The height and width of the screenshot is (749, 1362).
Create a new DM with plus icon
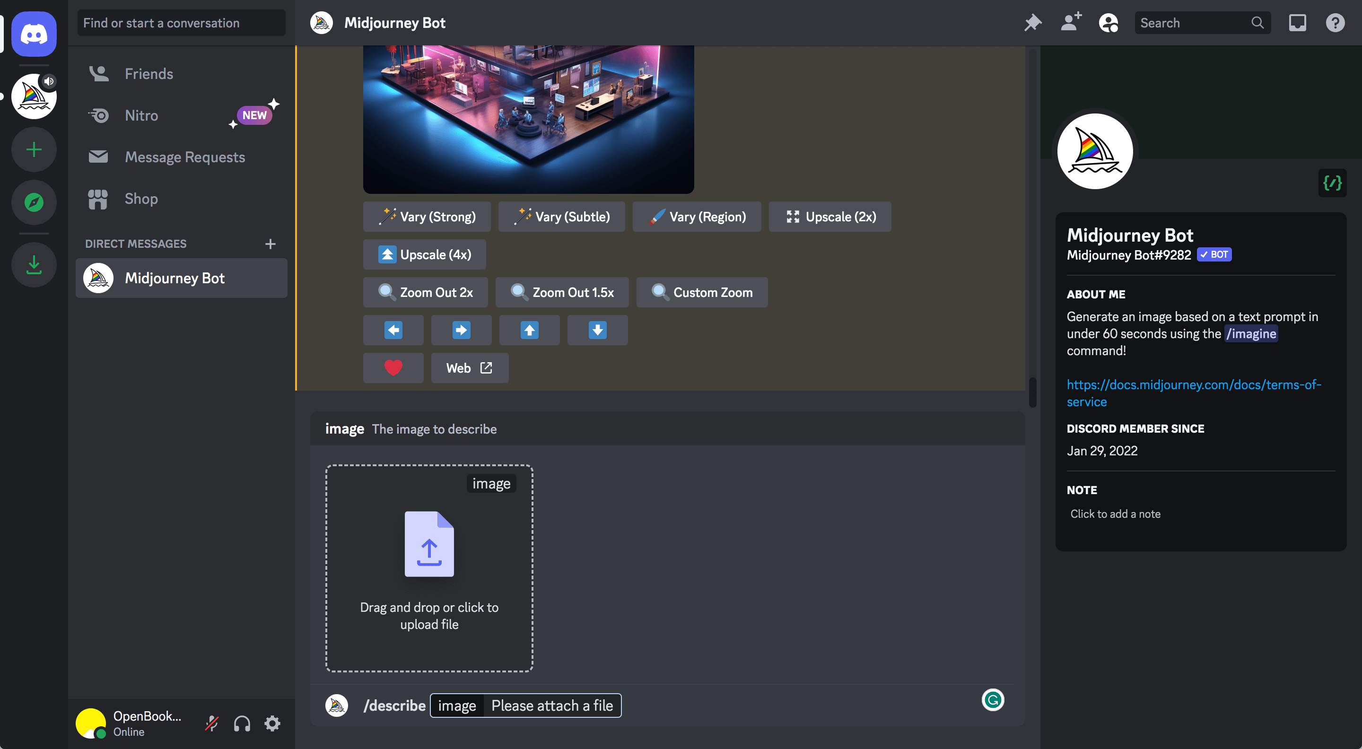270,244
